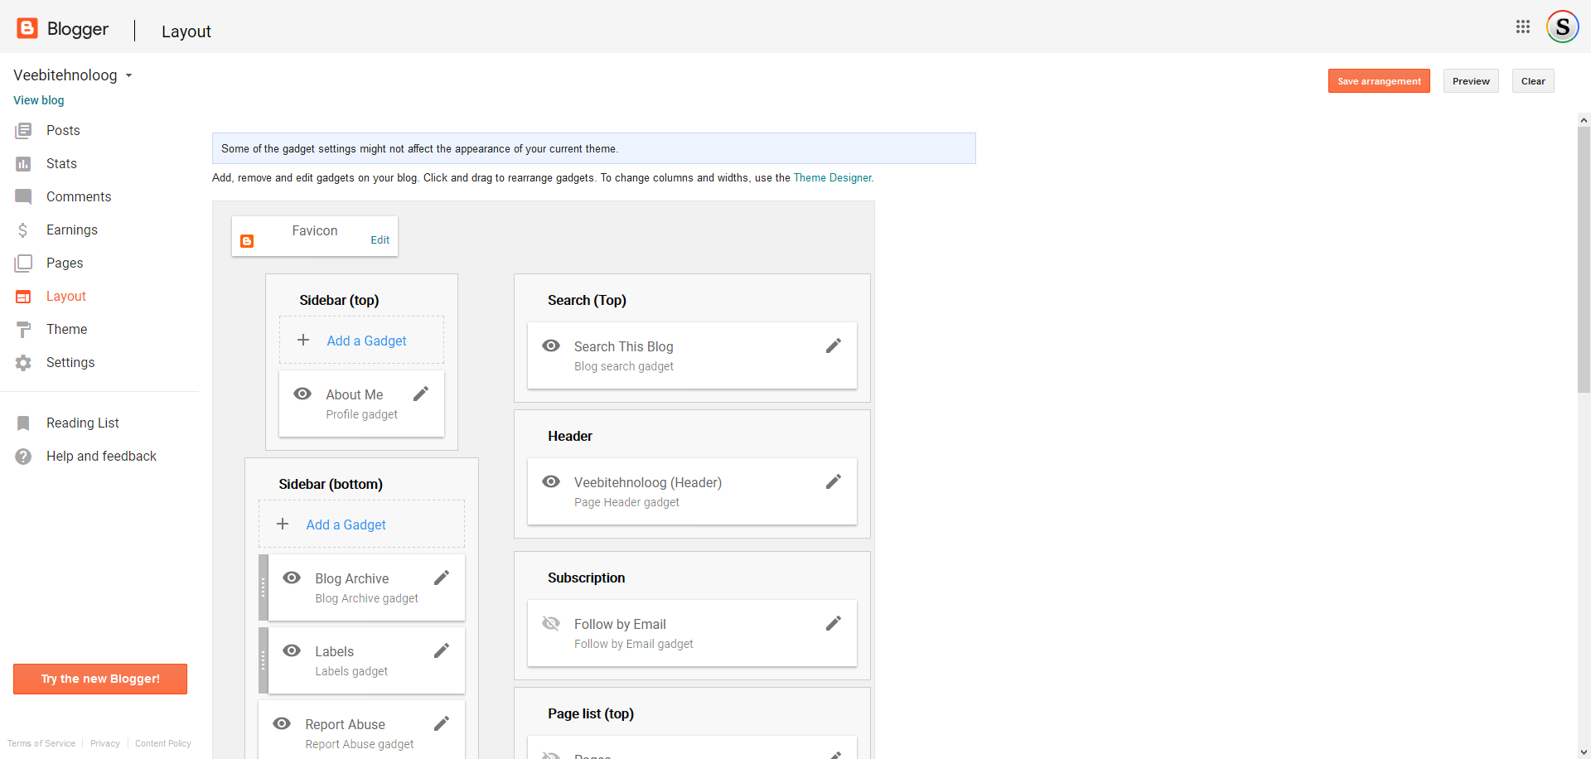
Task: Open the Google account avatar
Action: tap(1562, 27)
